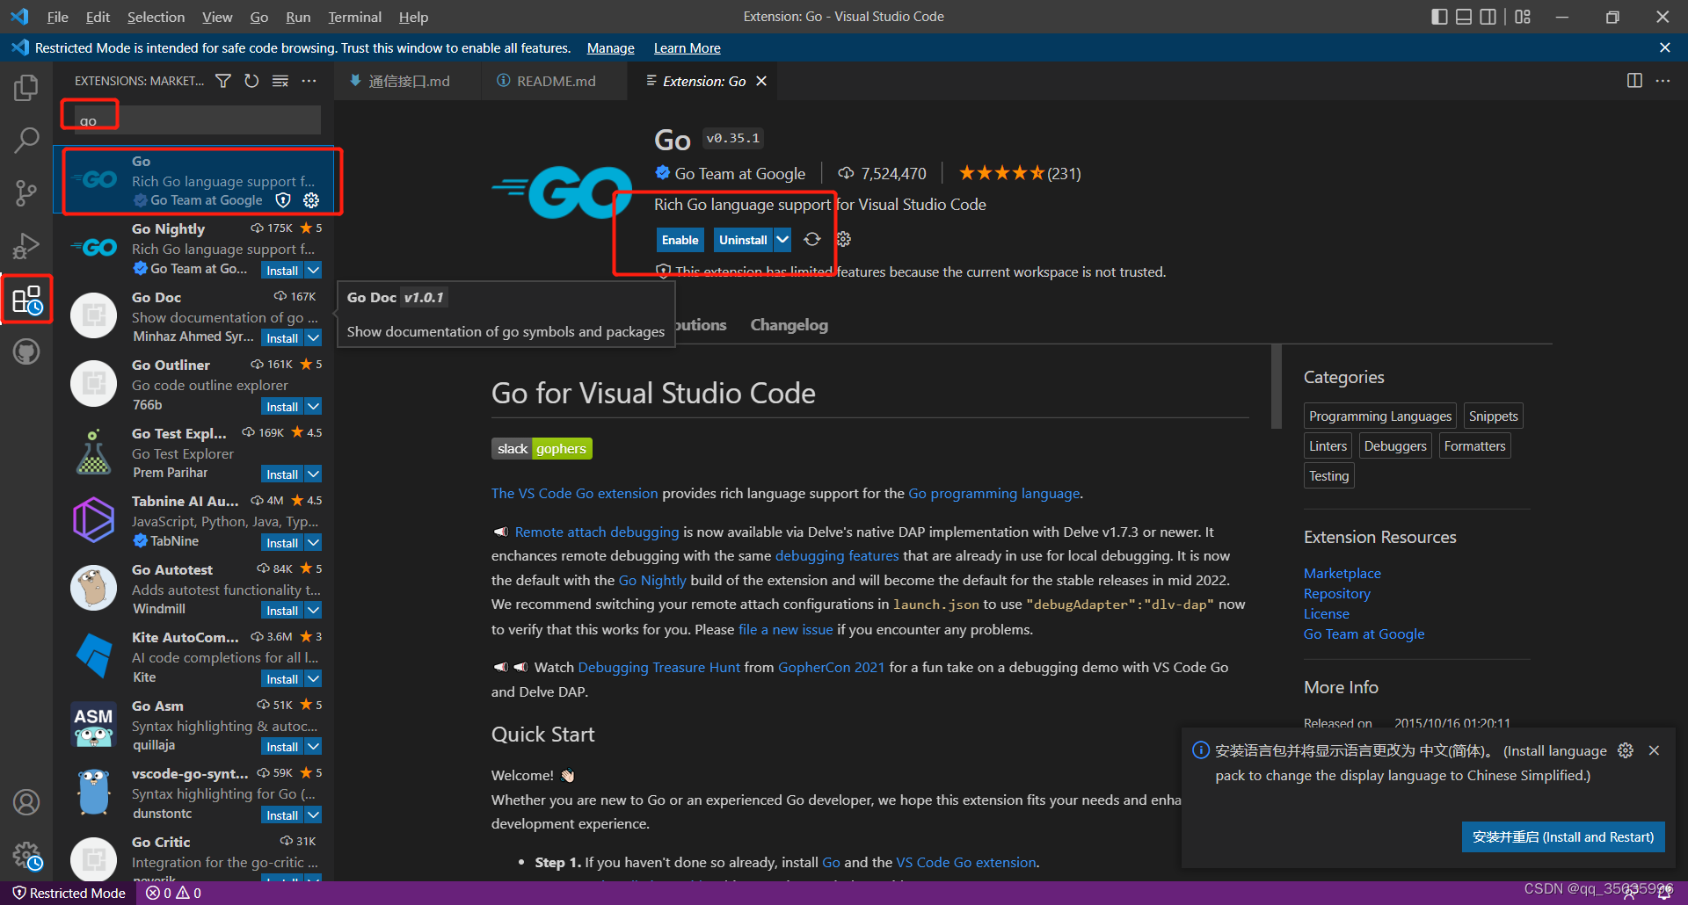
Task: Click the star rating (231)
Action: [1019, 173]
